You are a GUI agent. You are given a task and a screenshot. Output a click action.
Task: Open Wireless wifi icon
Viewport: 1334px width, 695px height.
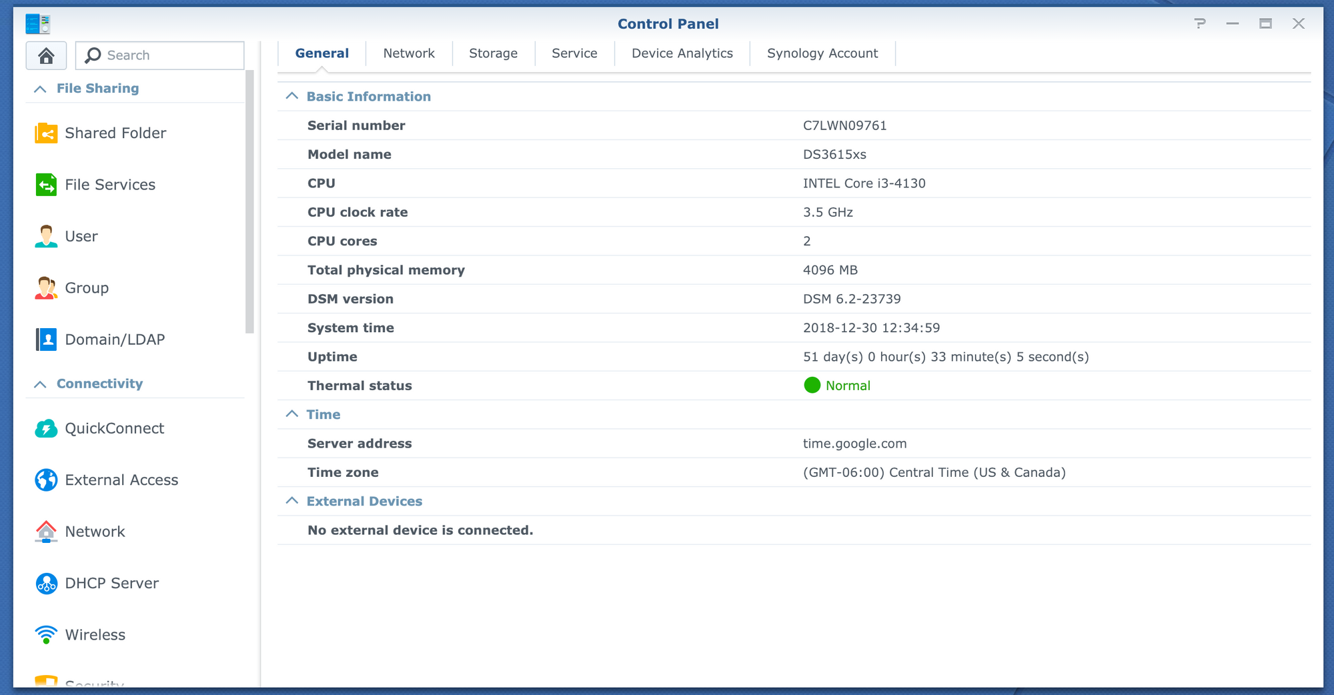coord(46,635)
